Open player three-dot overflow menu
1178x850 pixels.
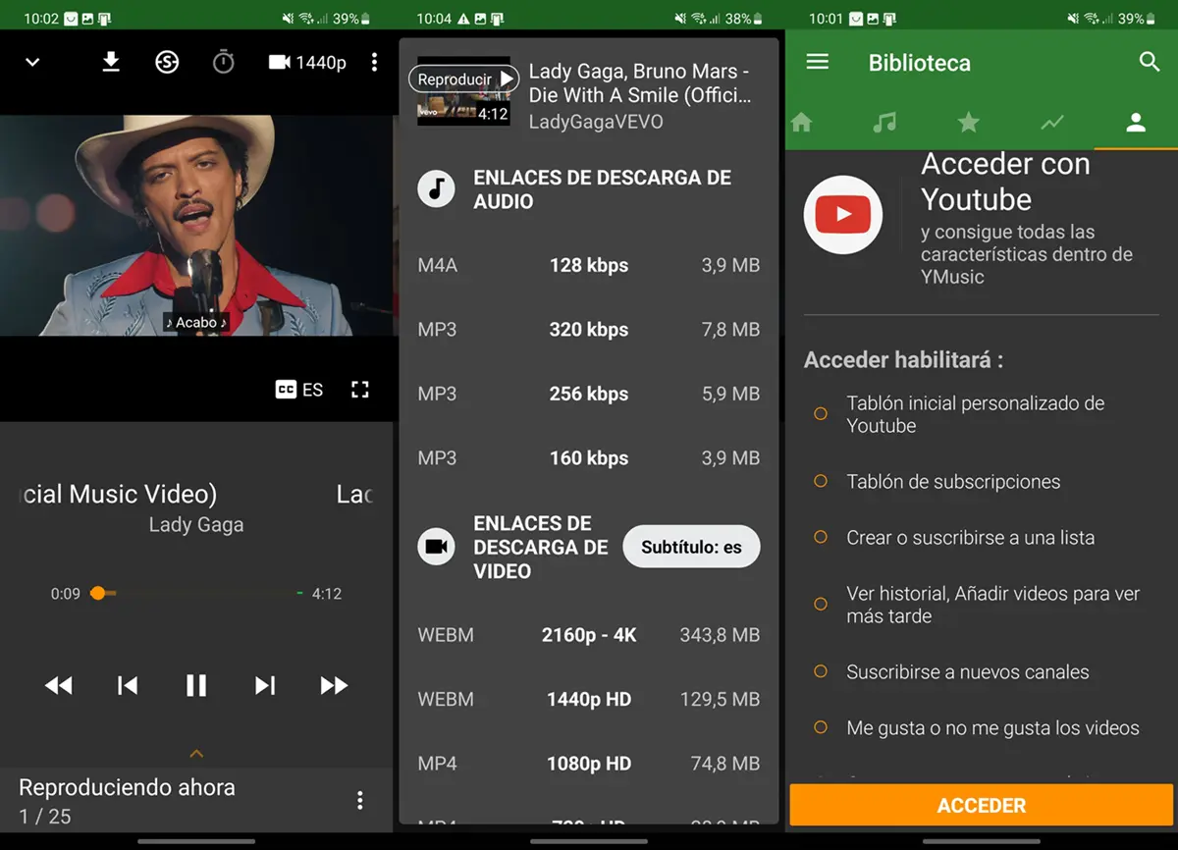click(374, 62)
